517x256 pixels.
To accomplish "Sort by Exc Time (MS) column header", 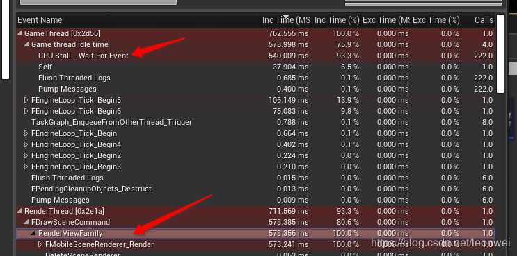I will coord(385,20).
